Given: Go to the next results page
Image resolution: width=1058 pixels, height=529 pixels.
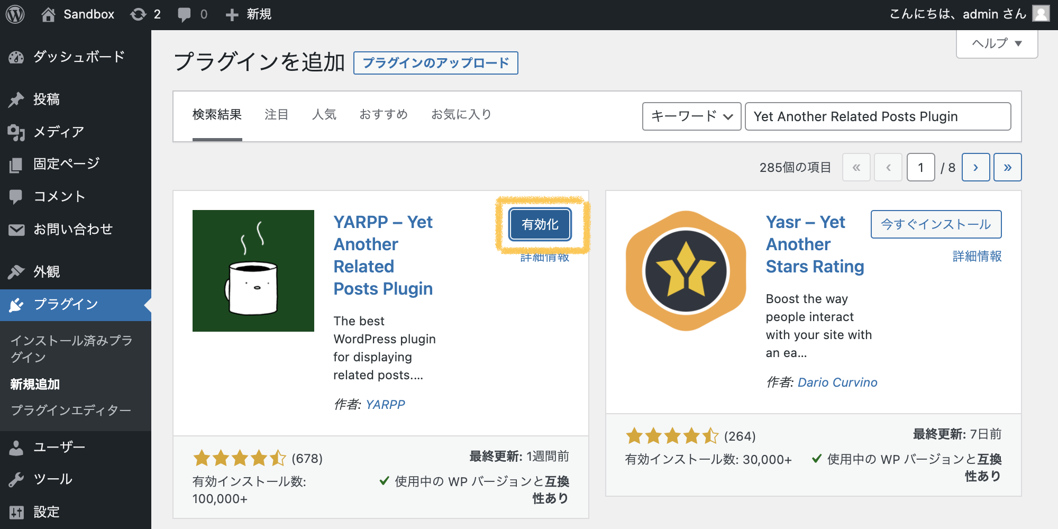Looking at the screenshot, I should [975, 168].
